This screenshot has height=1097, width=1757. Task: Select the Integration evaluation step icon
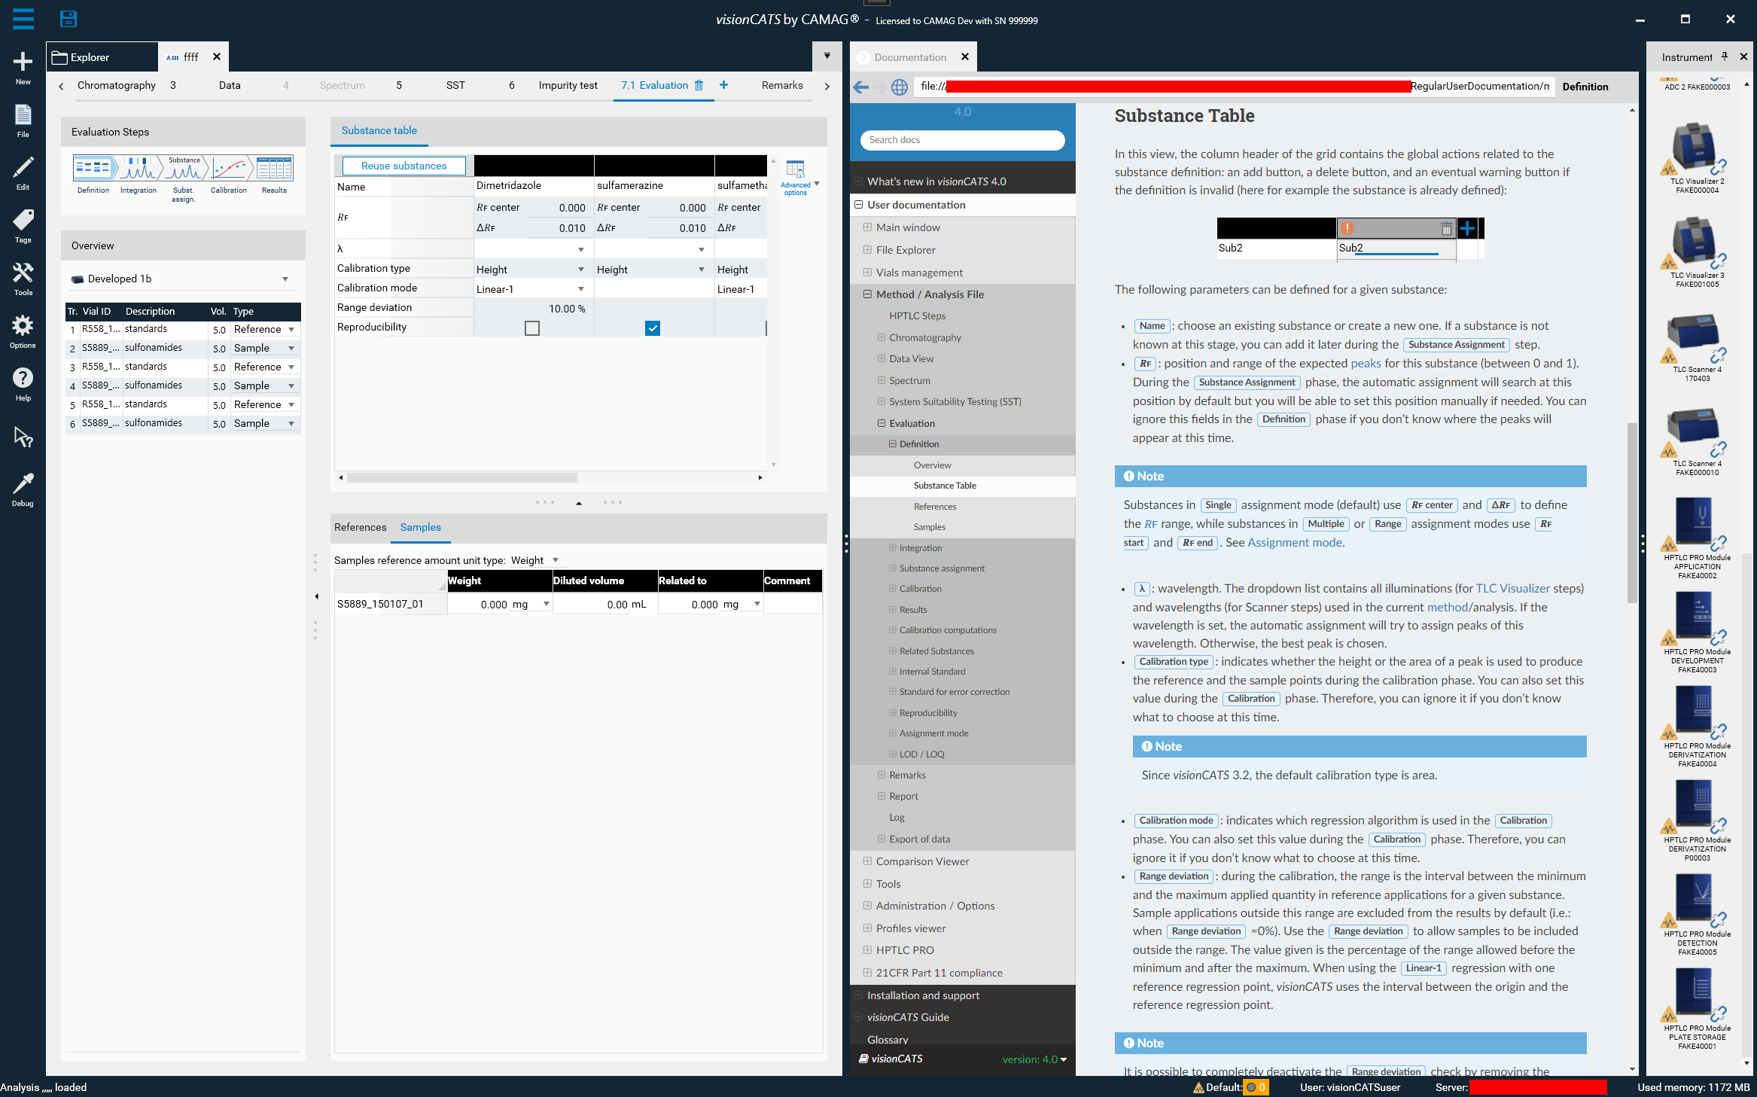click(x=139, y=169)
